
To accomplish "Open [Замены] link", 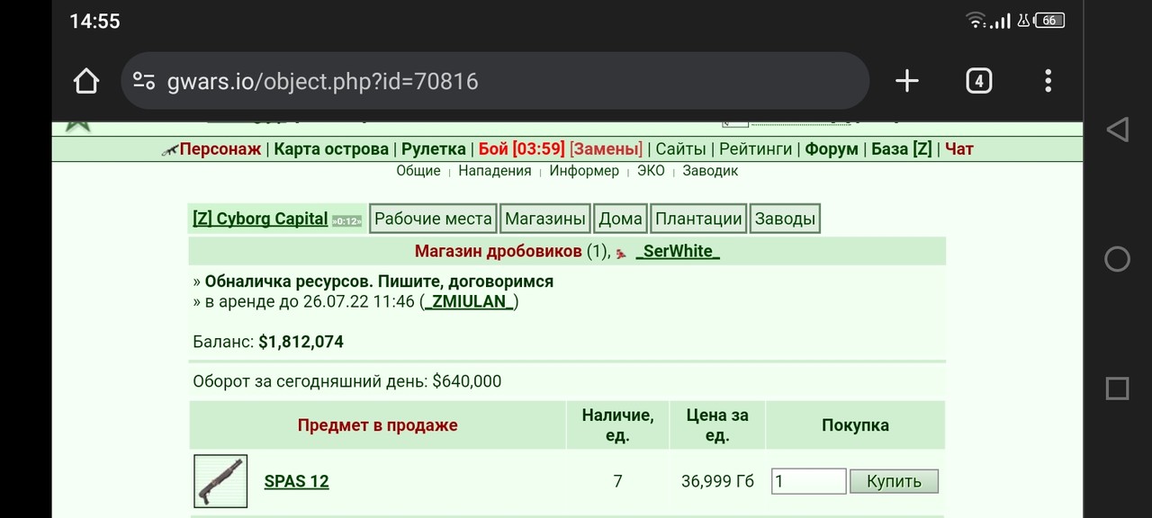I will 606,149.
